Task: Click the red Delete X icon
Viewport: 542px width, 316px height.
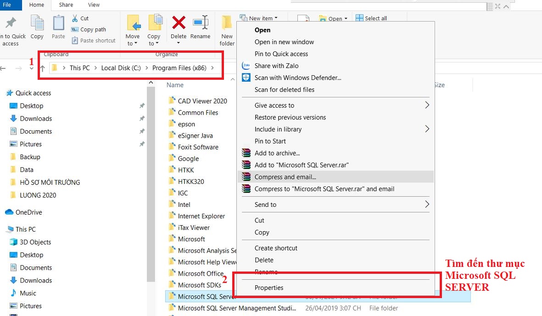Action: tap(179, 23)
